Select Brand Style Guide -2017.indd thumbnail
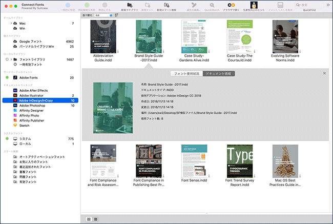Viewport: 333px width, 224px height. pyautogui.click(x=149, y=36)
